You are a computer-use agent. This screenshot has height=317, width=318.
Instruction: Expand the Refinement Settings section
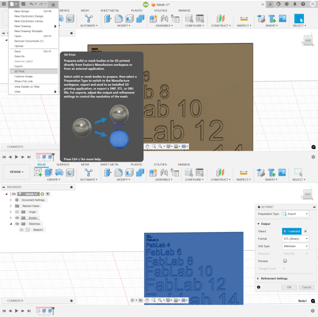click(x=258, y=279)
